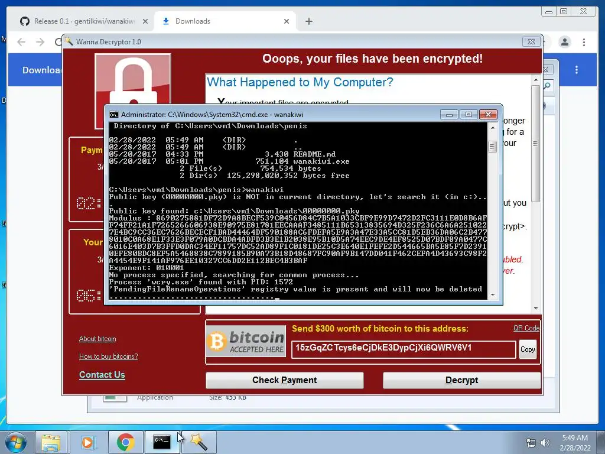Viewport: 605px width, 454px height.
Task: Click the download arrow favicon on Downloads tab
Action: coord(165,21)
